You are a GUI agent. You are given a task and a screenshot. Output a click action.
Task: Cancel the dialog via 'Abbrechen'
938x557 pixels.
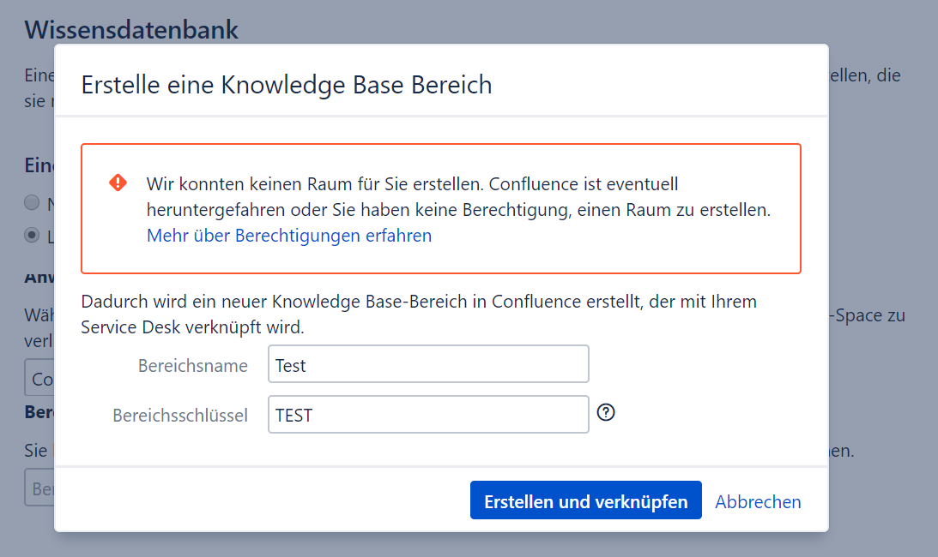pyautogui.click(x=758, y=501)
